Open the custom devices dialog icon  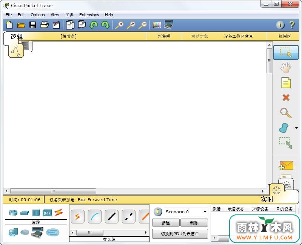click(168, 25)
